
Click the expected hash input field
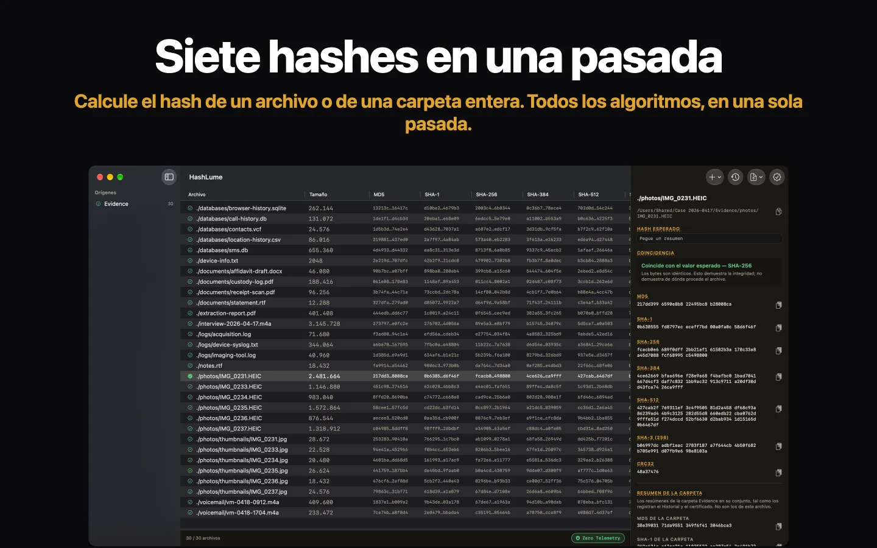[x=710, y=239]
